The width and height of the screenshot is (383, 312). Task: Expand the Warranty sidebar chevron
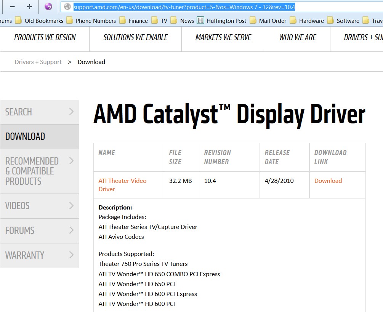coord(71,255)
